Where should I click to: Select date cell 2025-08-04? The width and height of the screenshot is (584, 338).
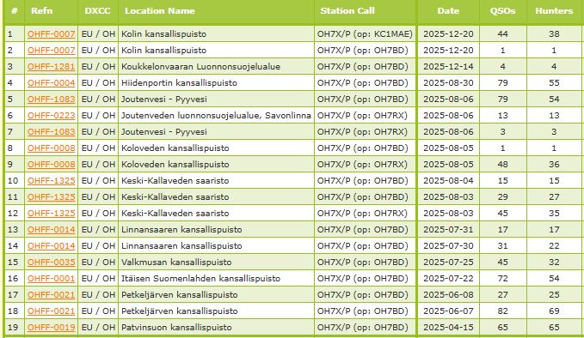pyautogui.click(x=448, y=180)
